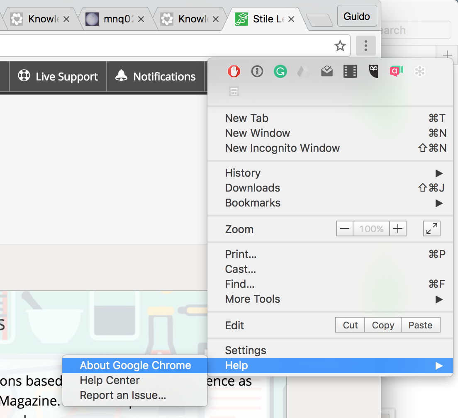This screenshot has width=458, height=418.
Task: Click the plus button in background window
Action: (447, 55)
